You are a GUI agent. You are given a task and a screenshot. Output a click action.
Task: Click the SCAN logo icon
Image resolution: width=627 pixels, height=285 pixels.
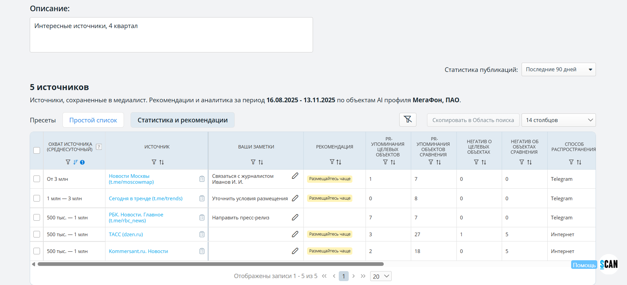tap(609, 264)
